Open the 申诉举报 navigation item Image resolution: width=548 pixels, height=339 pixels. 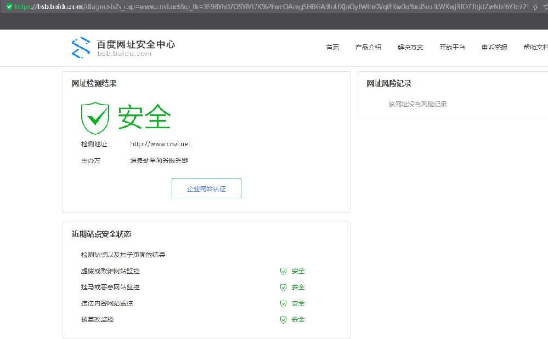pyautogui.click(x=494, y=47)
